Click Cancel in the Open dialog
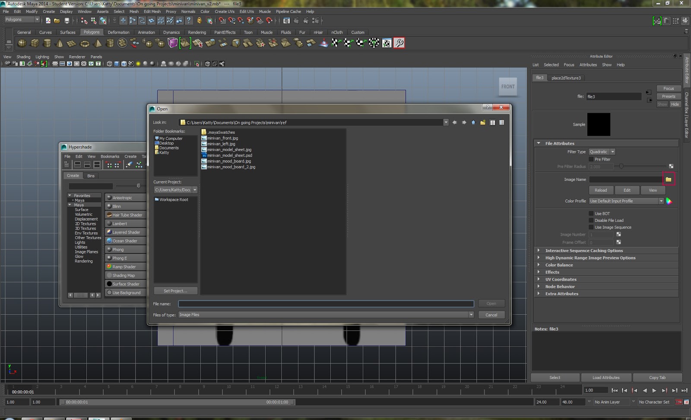 pos(491,315)
